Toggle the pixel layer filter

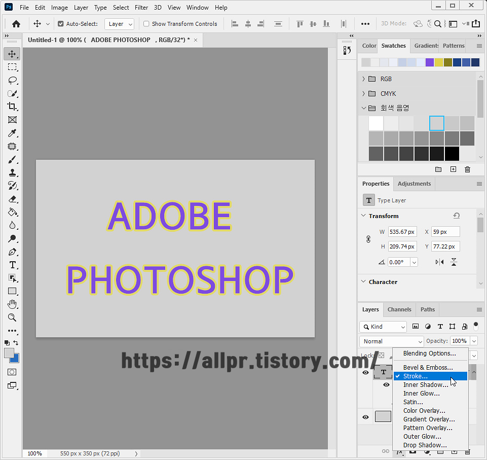coord(415,326)
